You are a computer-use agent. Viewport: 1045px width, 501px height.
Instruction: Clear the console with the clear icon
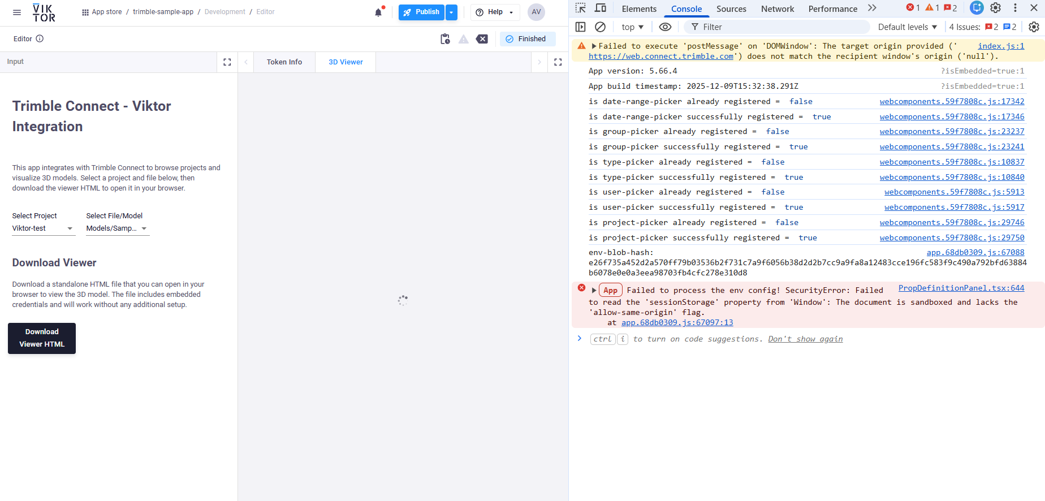pos(601,27)
